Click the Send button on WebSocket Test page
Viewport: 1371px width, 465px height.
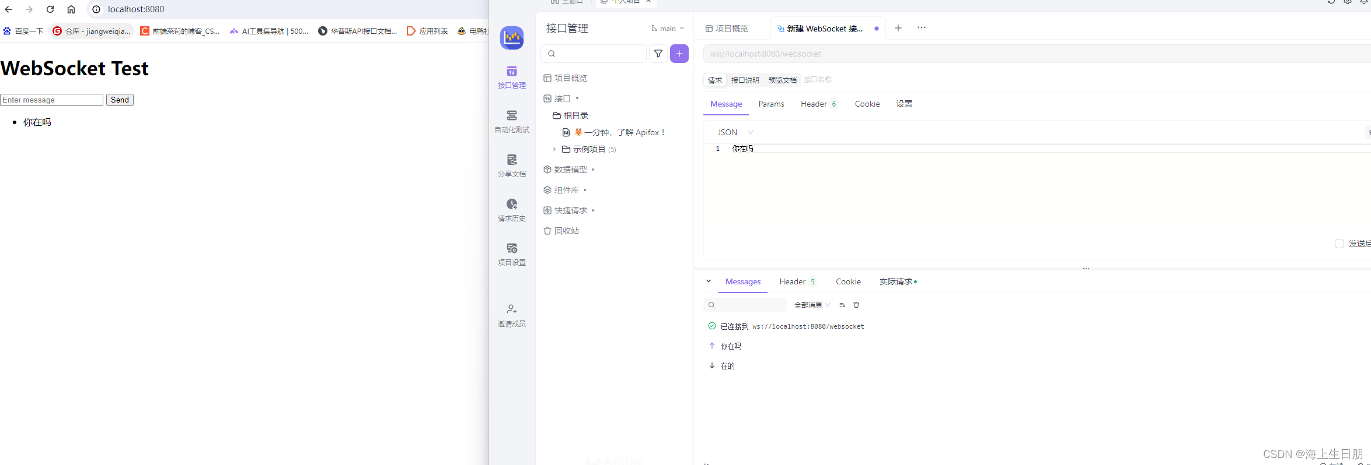(x=120, y=100)
